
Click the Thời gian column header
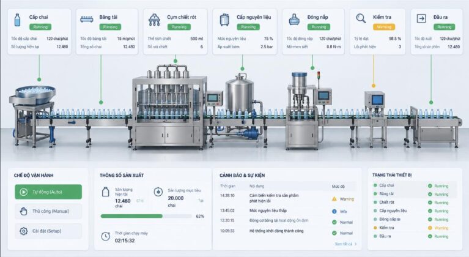227,186
